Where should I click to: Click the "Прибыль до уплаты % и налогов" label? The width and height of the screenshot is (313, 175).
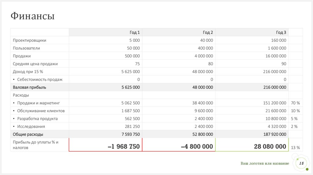pos(35,145)
